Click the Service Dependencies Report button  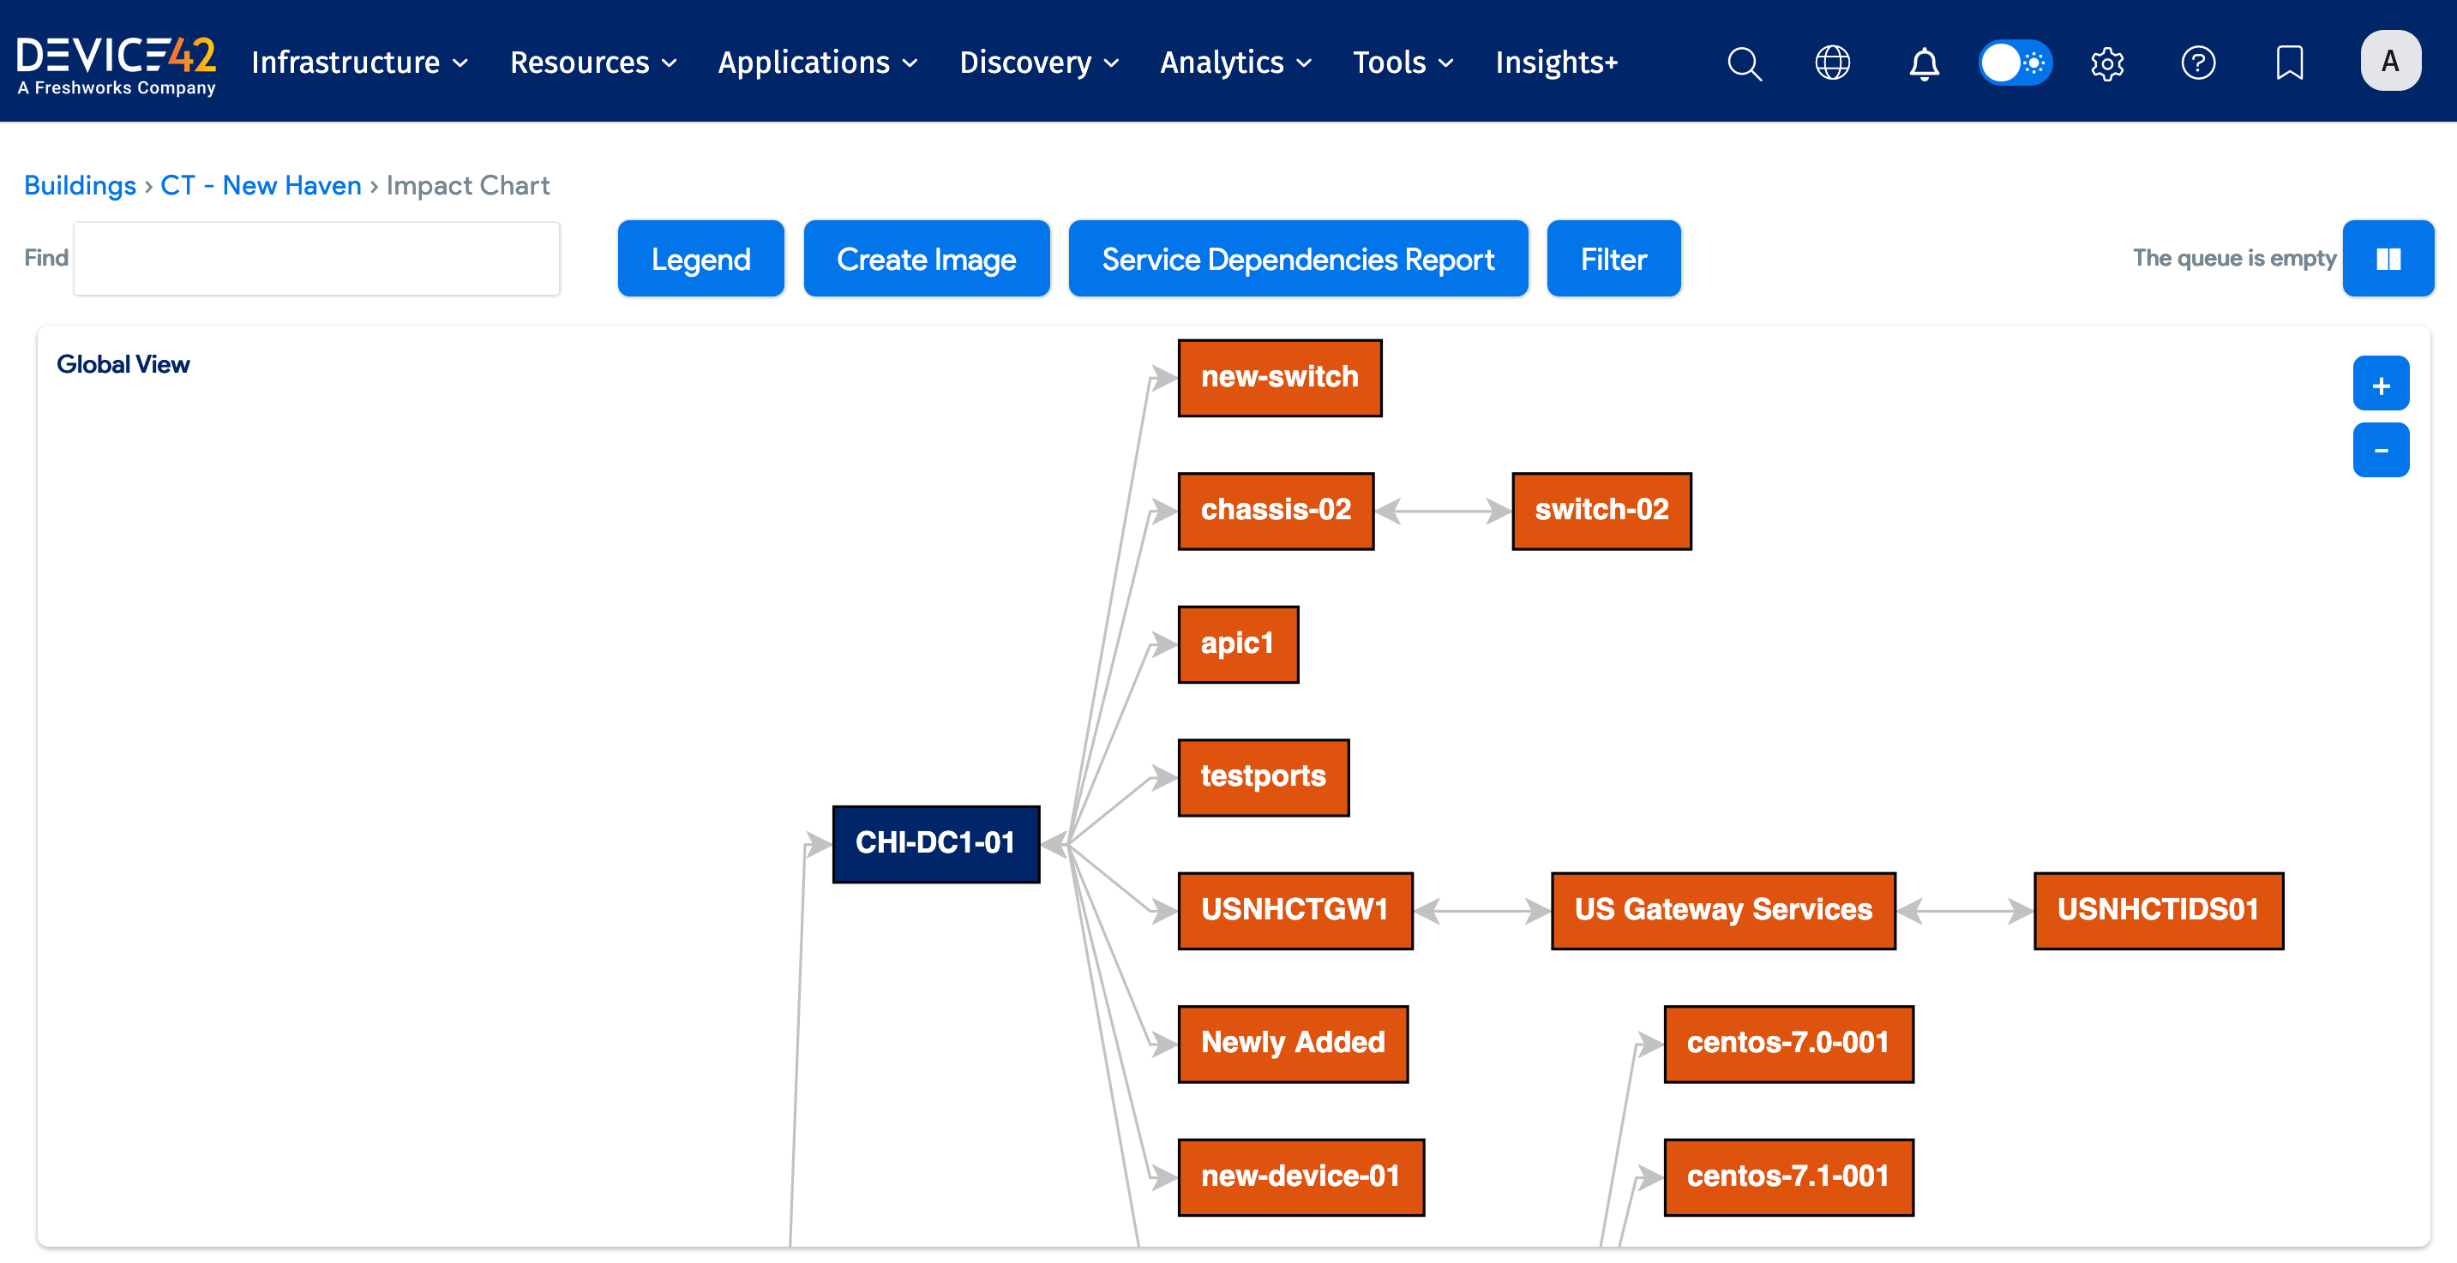tap(1297, 258)
